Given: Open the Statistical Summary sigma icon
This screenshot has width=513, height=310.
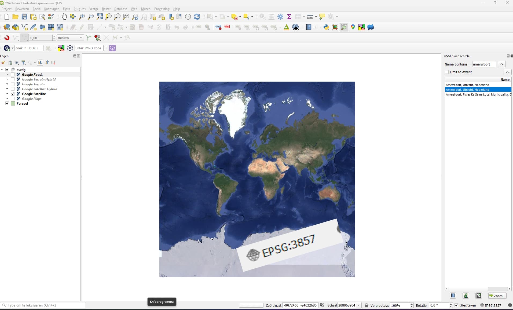Looking at the screenshot, I should [x=289, y=17].
